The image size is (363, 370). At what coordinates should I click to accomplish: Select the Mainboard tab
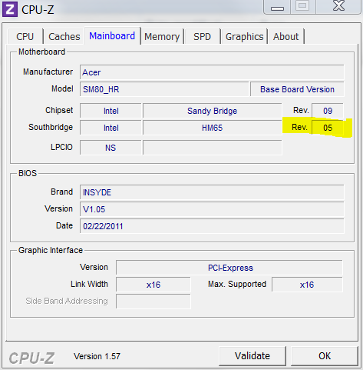(112, 36)
